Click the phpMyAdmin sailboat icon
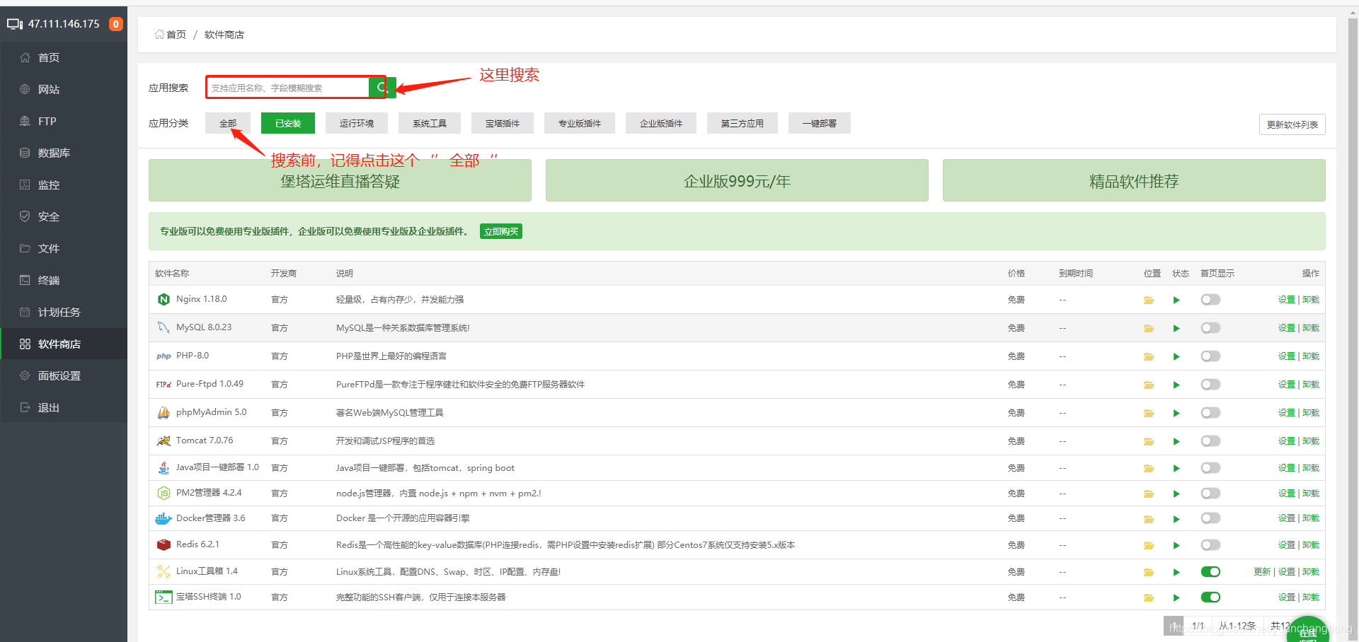 coord(164,413)
